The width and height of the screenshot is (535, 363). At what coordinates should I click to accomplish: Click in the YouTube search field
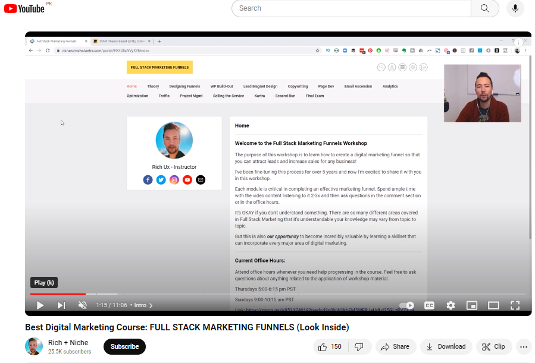tap(352, 8)
